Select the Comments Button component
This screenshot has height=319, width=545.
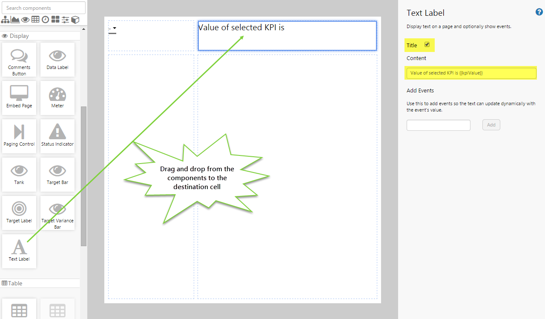[19, 60]
